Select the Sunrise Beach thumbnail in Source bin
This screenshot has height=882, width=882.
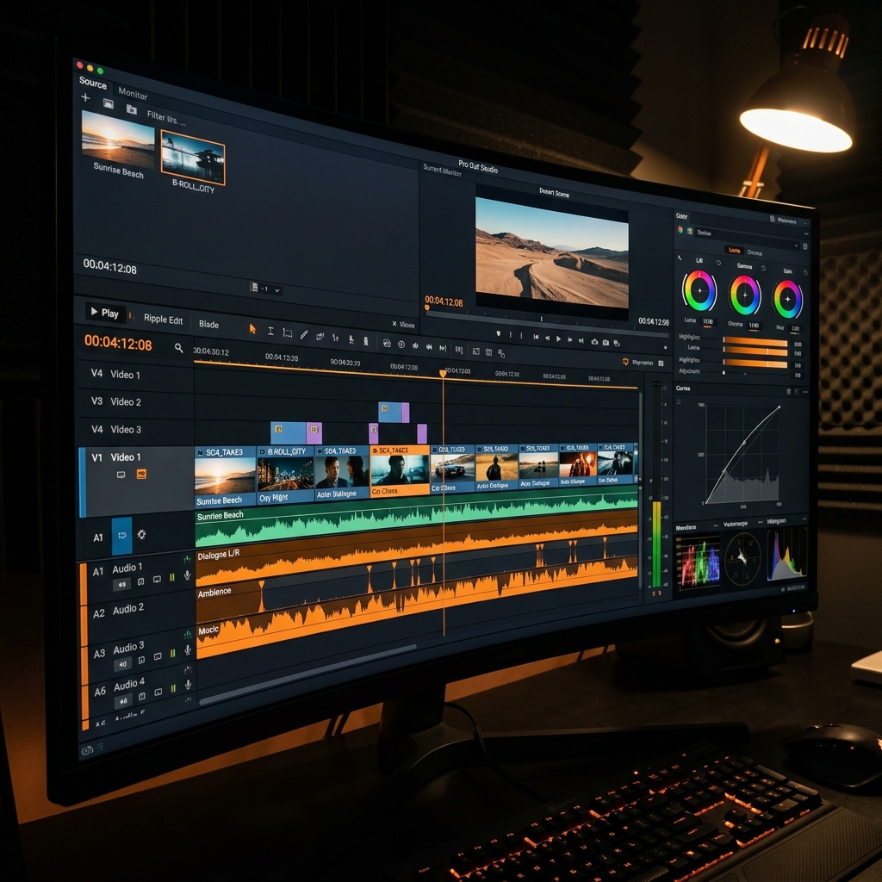point(118,139)
